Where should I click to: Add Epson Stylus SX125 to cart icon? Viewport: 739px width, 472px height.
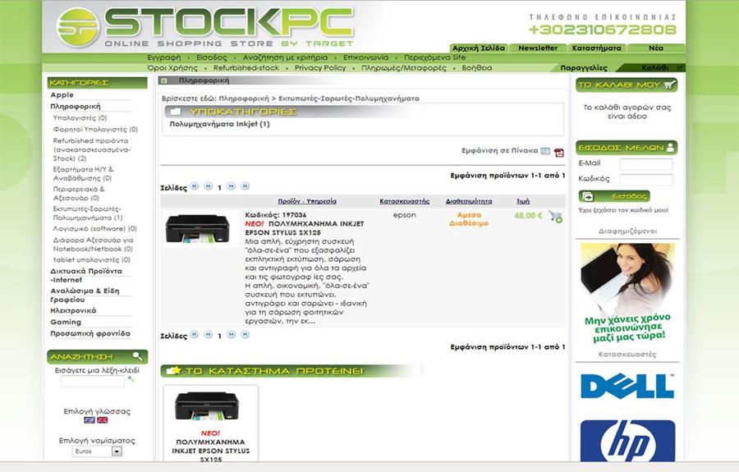[555, 217]
